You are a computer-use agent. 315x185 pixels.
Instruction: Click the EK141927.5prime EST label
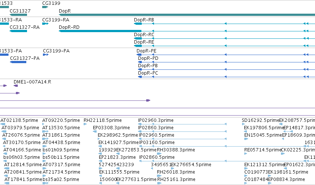pyautogui.click(x=118, y=143)
